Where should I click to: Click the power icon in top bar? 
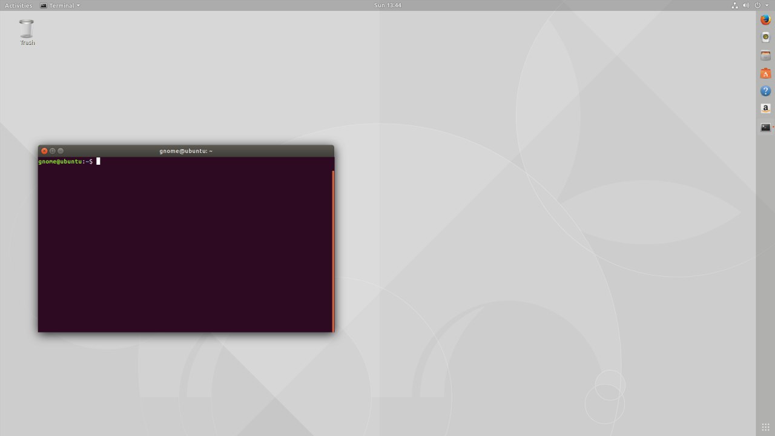click(757, 5)
